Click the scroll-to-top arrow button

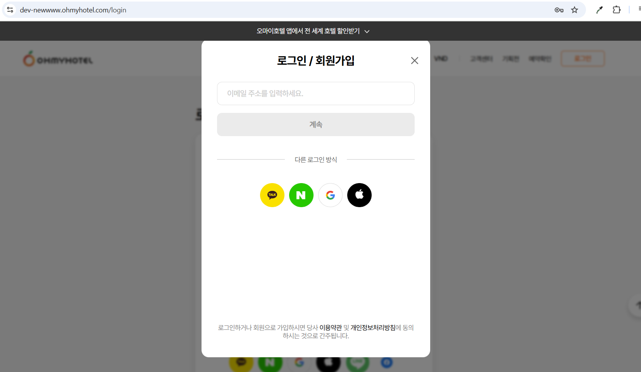(x=636, y=306)
